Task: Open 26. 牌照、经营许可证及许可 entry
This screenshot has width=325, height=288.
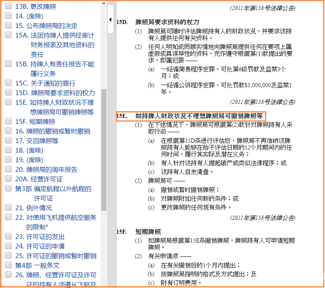Action: click(56, 279)
